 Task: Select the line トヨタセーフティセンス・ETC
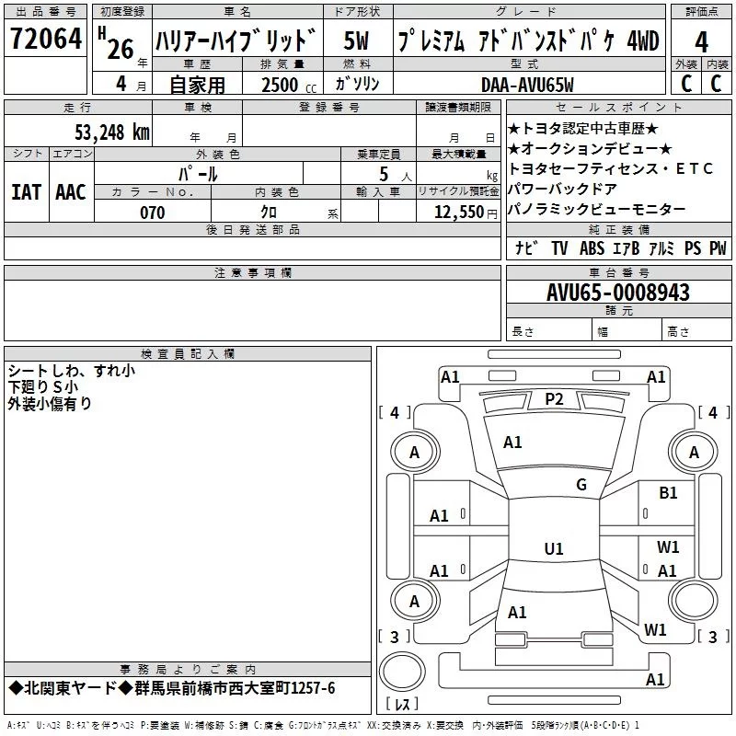611,168
